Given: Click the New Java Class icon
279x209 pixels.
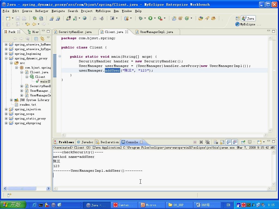Looking at the screenshot, I should [x=187, y=18].
